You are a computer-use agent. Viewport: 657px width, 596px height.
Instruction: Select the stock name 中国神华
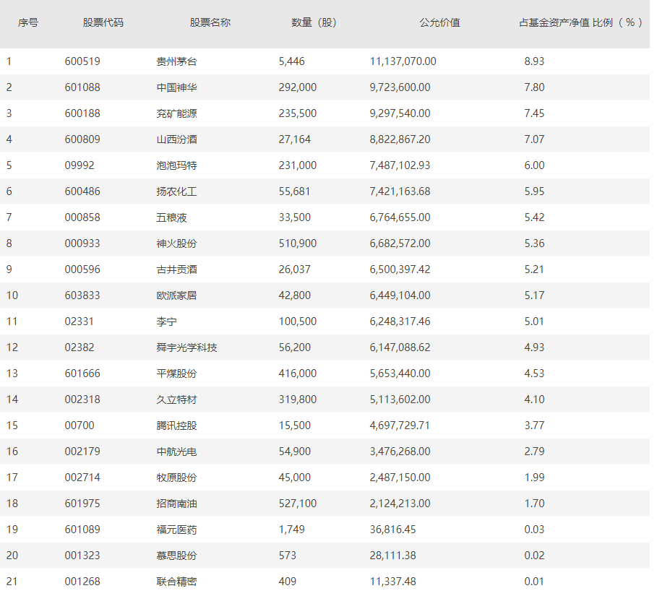(x=176, y=87)
